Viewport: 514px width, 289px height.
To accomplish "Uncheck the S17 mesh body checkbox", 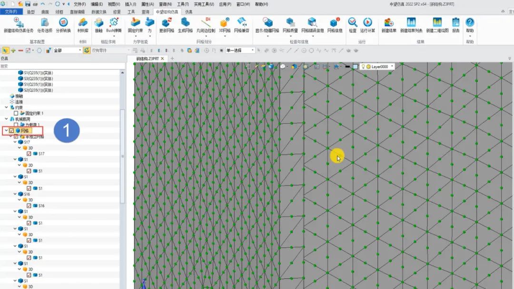I will click(x=29, y=154).
